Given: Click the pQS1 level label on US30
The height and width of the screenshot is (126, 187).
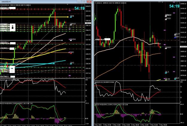Looking at the screenshot, I should point(177,37).
